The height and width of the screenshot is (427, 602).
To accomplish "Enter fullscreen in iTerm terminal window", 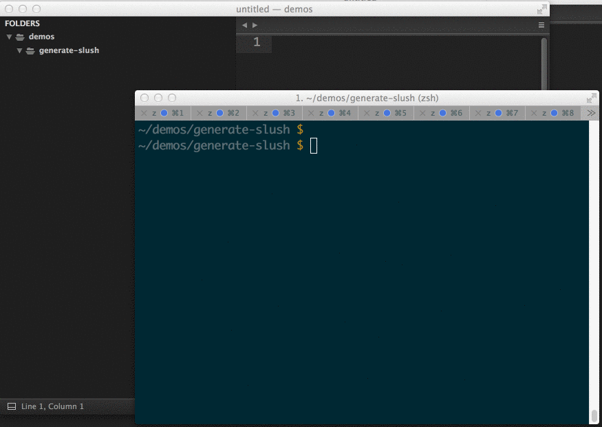I will point(591,98).
